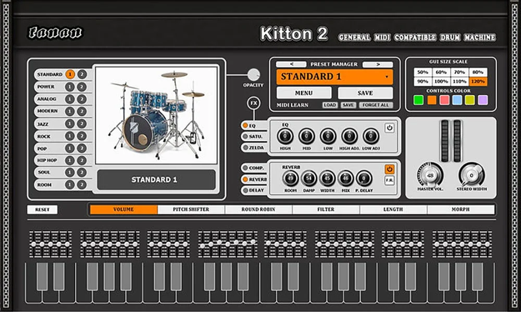This screenshot has width=521, height=312.
Task: Click FORGET ALL for MIDI Learn
Action: [x=375, y=105]
